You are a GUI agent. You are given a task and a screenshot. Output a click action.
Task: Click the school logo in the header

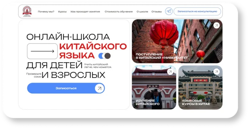(27, 11)
